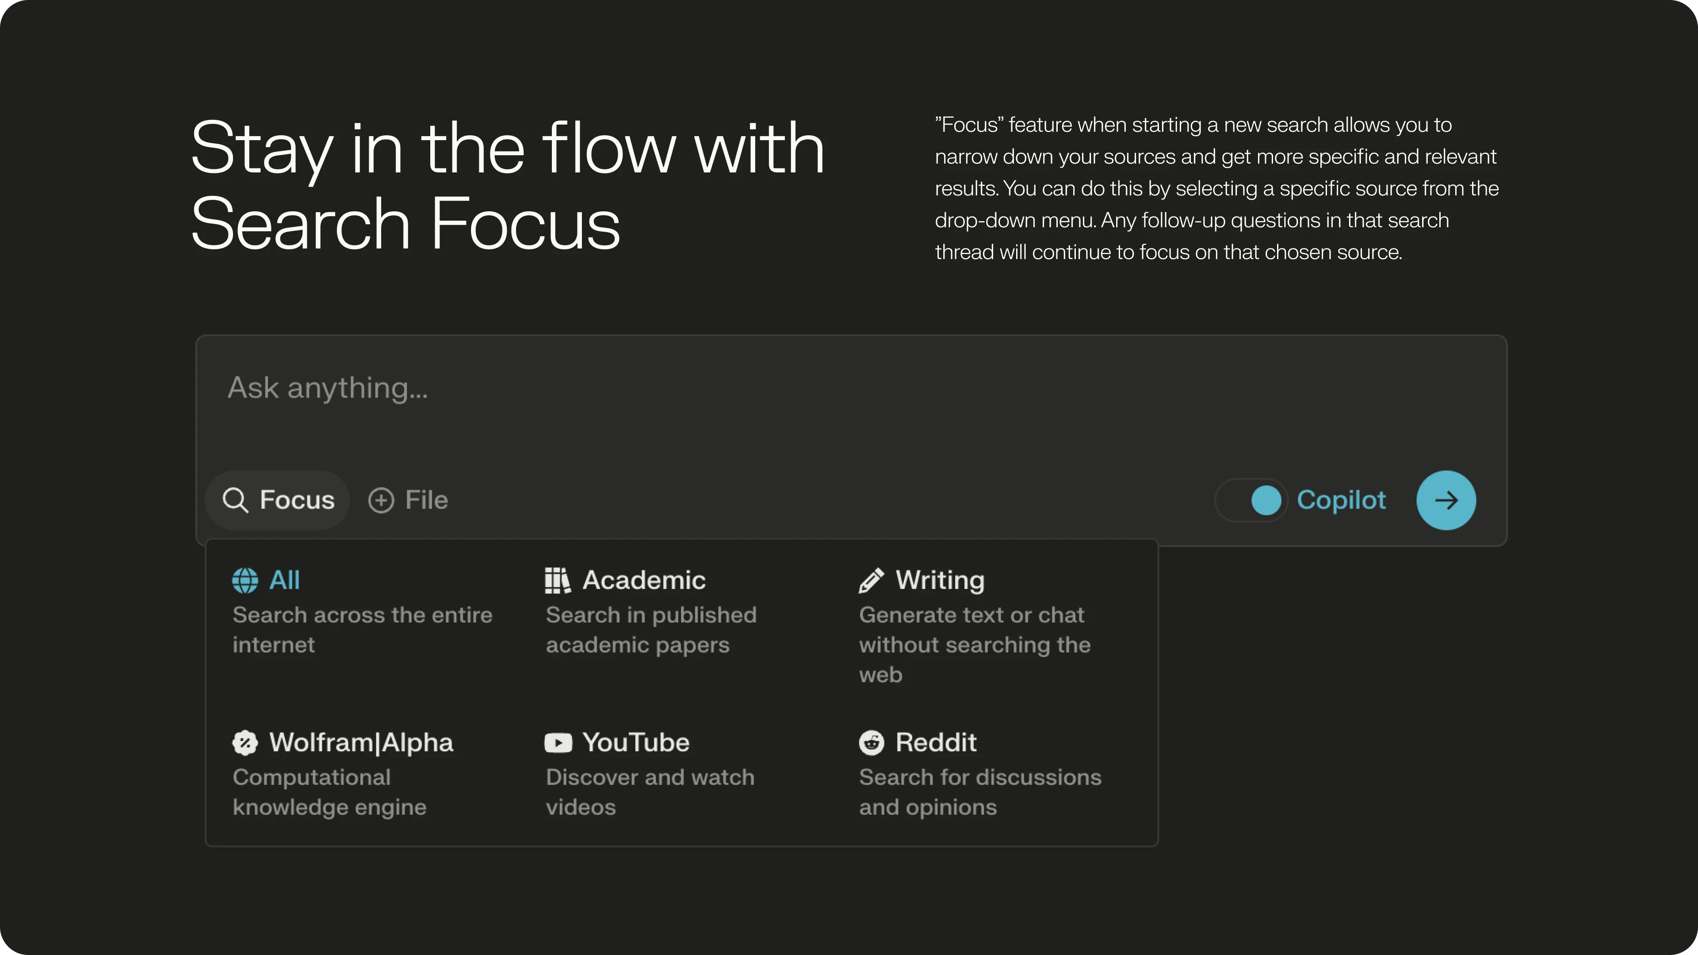
Task: Click the Wolfram|Alpha badge icon
Action: 245,743
